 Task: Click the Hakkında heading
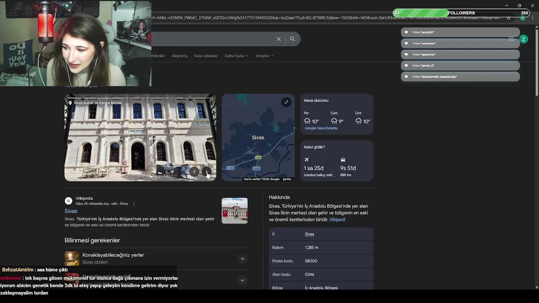coord(279,197)
